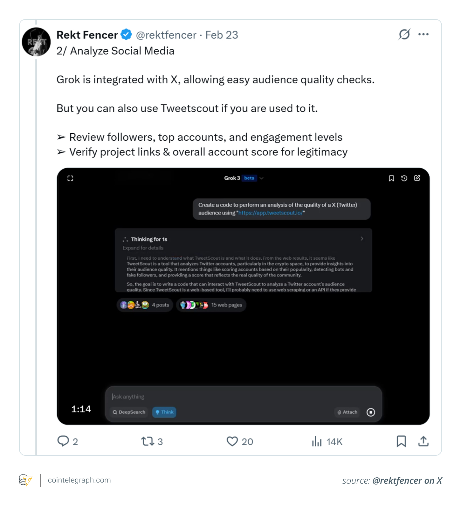The image size is (461, 506).
Task: Toggle the DeepSearch mode button
Action: [x=129, y=412]
